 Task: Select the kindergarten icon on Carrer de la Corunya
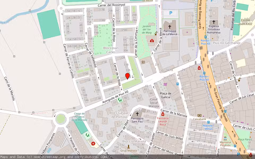pos(143,62)
